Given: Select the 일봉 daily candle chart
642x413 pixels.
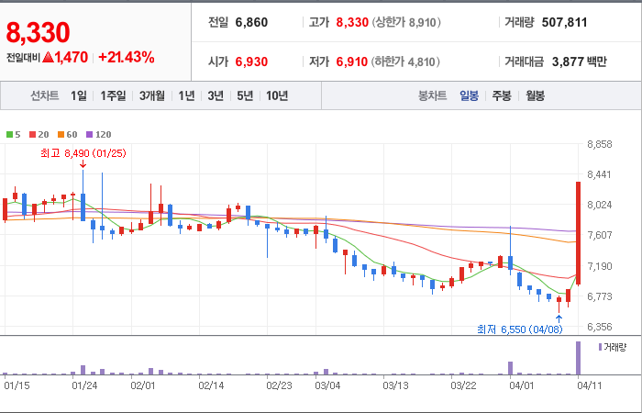Looking at the screenshot, I should (470, 95).
